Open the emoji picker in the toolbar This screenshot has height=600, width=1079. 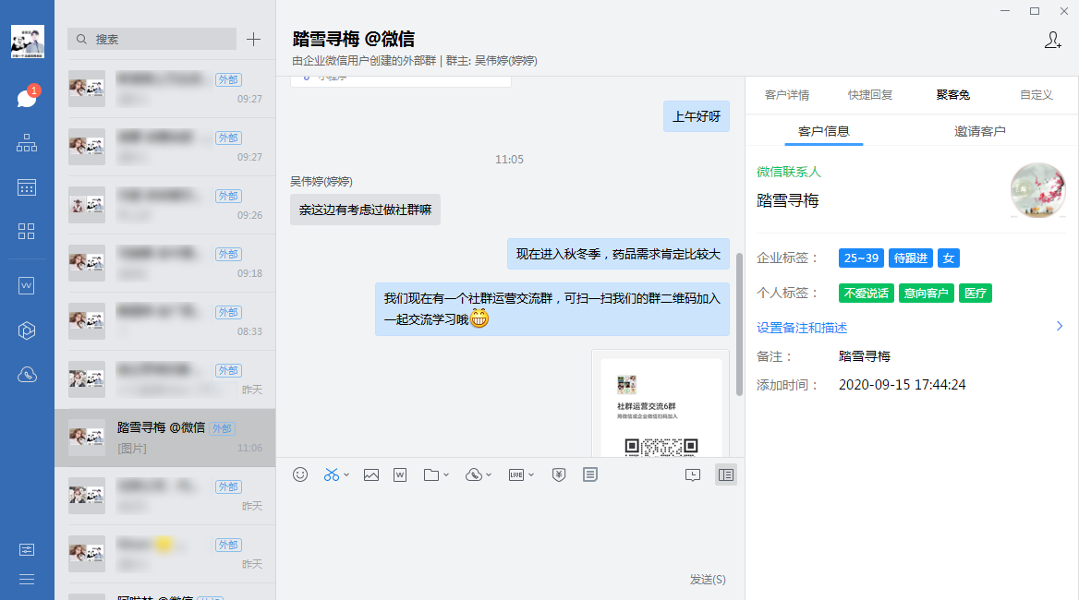[300, 474]
